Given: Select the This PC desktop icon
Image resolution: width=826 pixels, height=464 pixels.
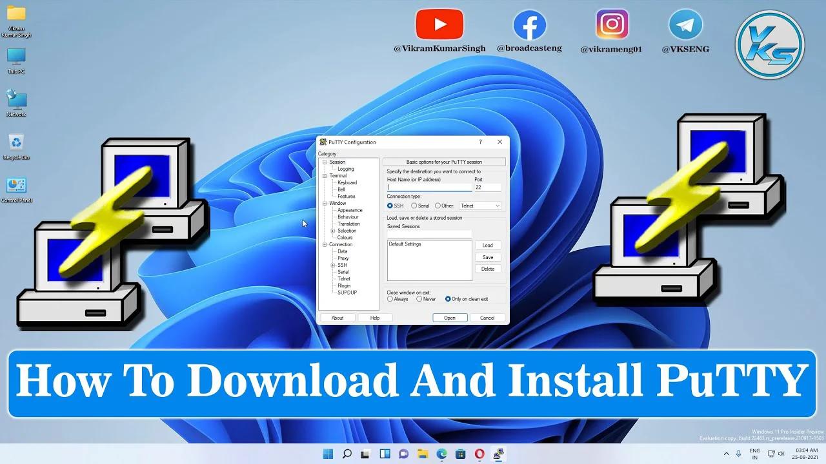Looking at the screenshot, I should pos(16,61).
